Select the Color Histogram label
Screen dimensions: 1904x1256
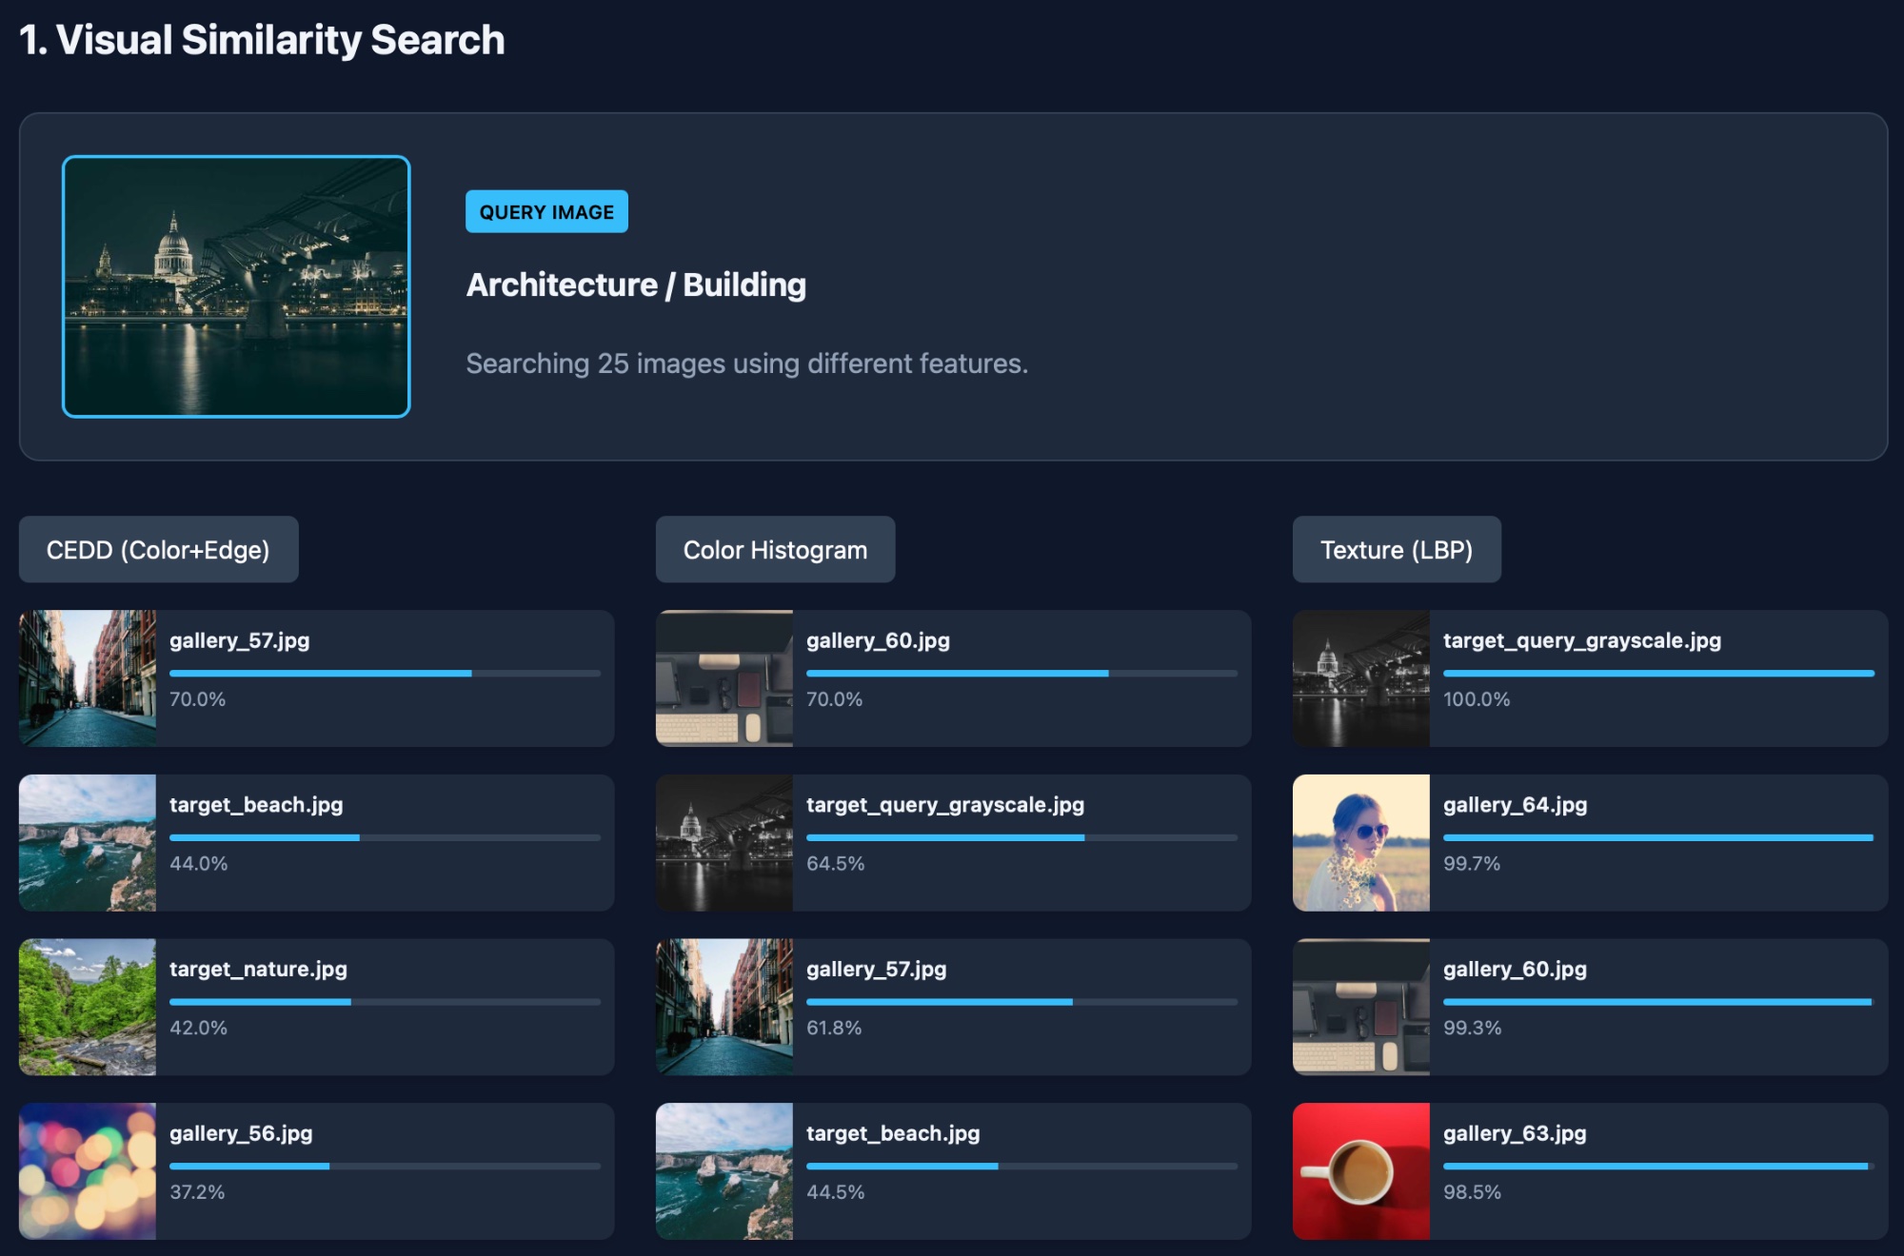tap(775, 550)
